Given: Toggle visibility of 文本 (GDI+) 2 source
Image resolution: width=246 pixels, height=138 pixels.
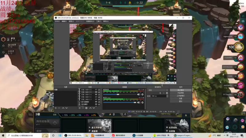Looking at the screenshot, I should 96,97.
